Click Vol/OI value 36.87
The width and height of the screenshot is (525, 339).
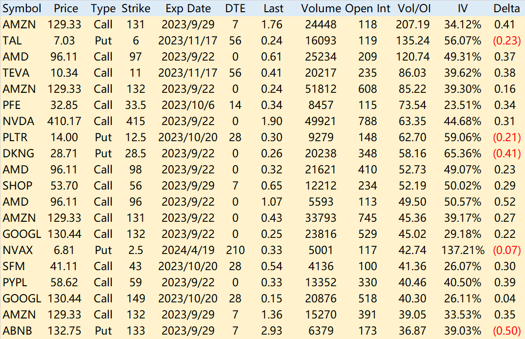pos(412,331)
